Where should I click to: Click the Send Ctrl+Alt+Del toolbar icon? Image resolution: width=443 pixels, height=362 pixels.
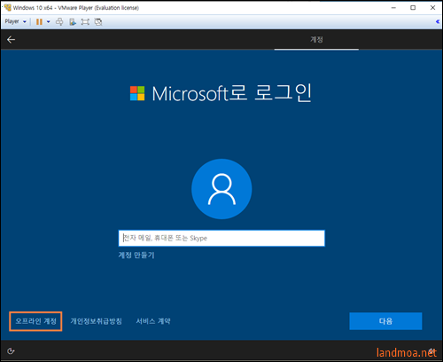(x=59, y=21)
